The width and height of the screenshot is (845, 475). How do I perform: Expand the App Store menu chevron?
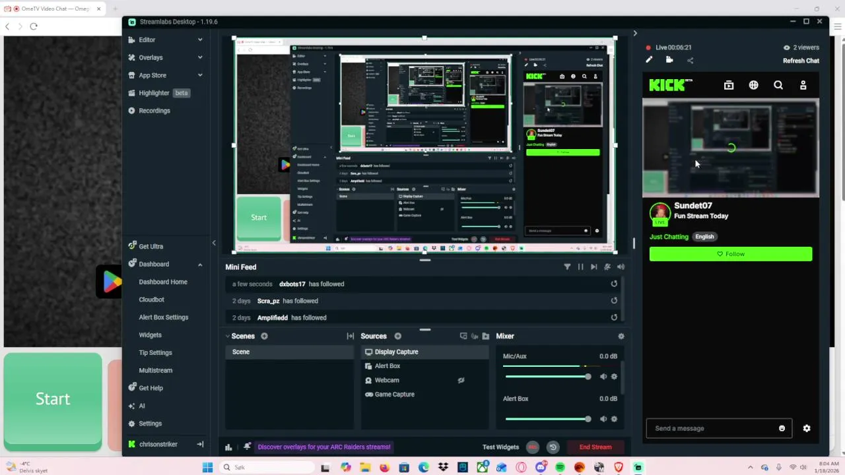200,75
